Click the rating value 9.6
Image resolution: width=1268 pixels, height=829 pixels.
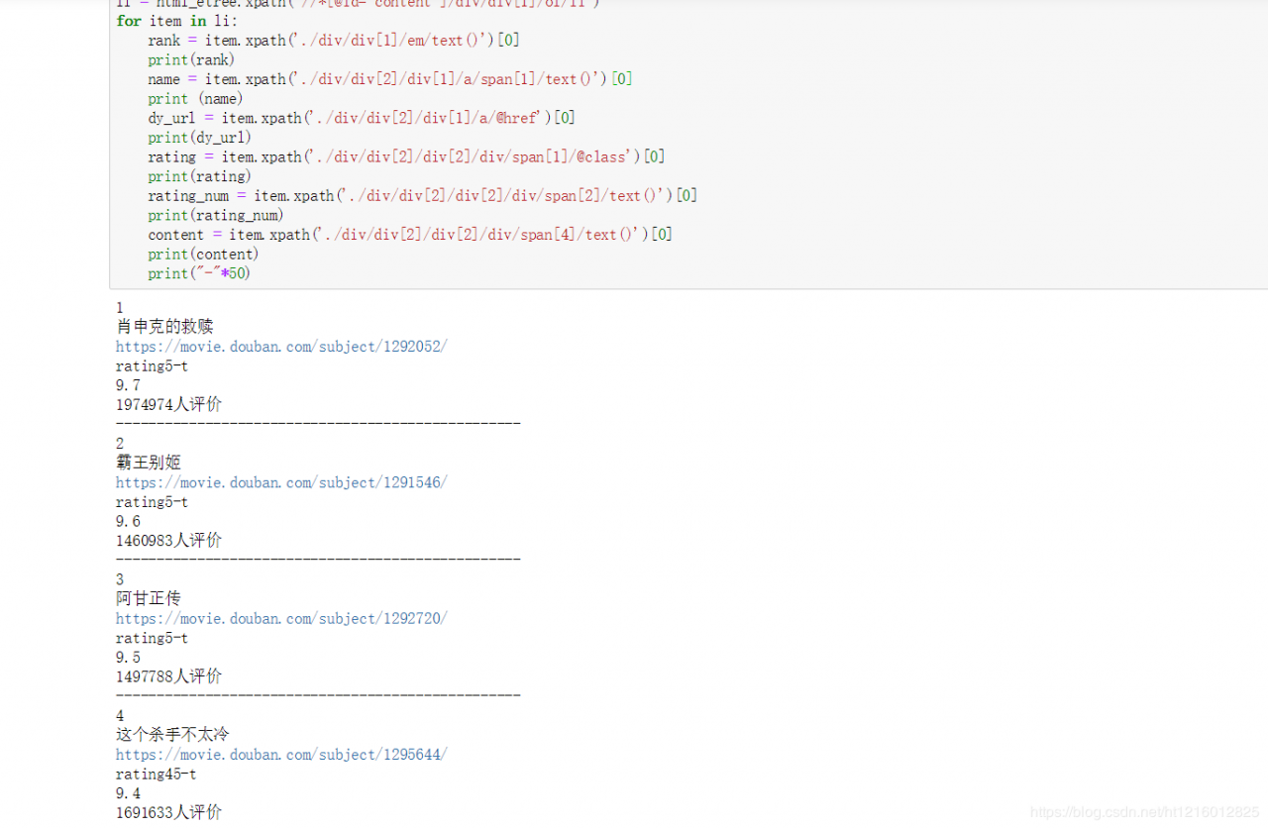click(128, 521)
